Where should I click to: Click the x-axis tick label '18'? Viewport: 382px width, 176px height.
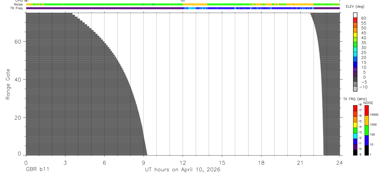tap(261, 162)
